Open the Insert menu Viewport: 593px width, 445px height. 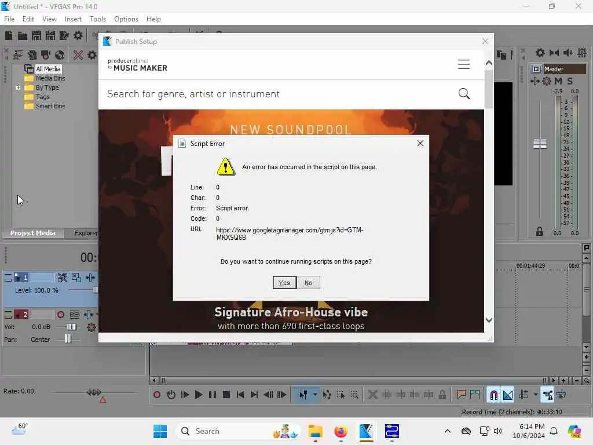pyautogui.click(x=73, y=19)
